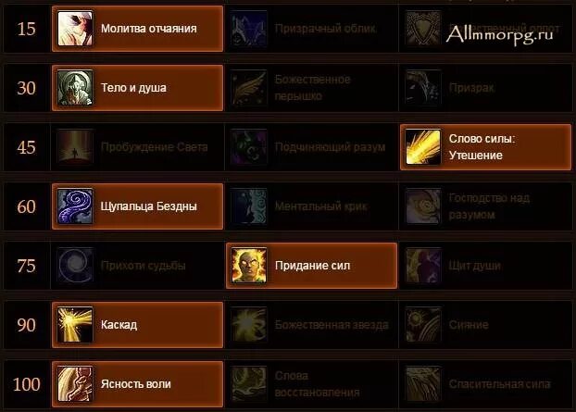Choose Слова восстановления talent
The height and width of the screenshot is (412, 576).
(x=311, y=384)
